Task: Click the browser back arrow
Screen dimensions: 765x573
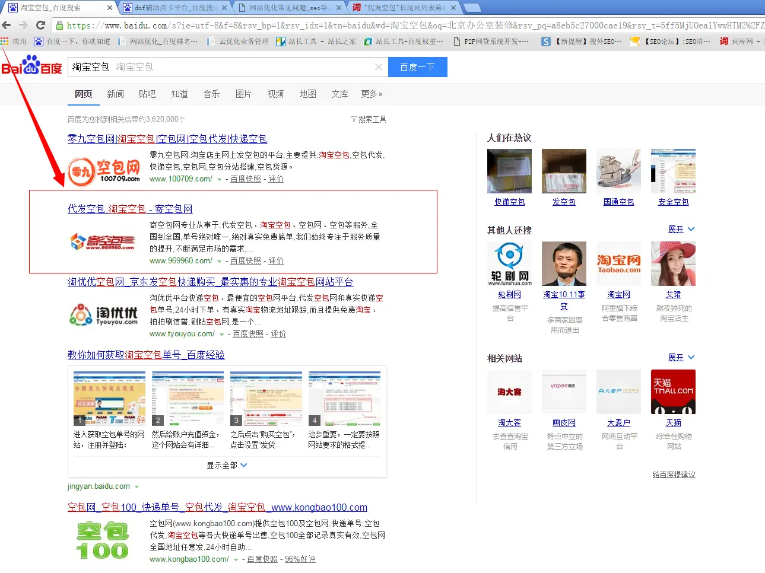Action: (7, 25)
